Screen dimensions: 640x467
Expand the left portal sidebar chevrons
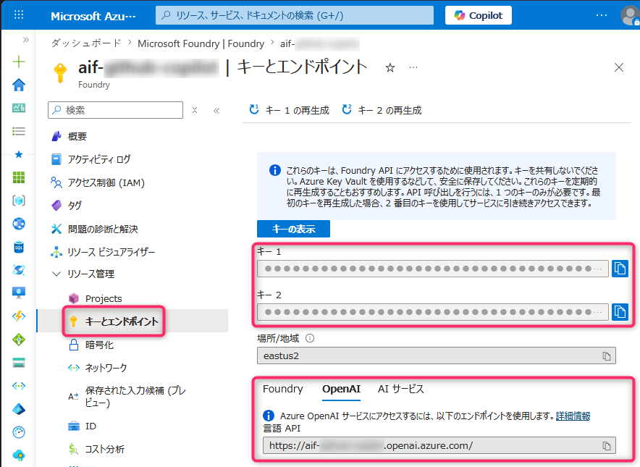pos(26,40)
